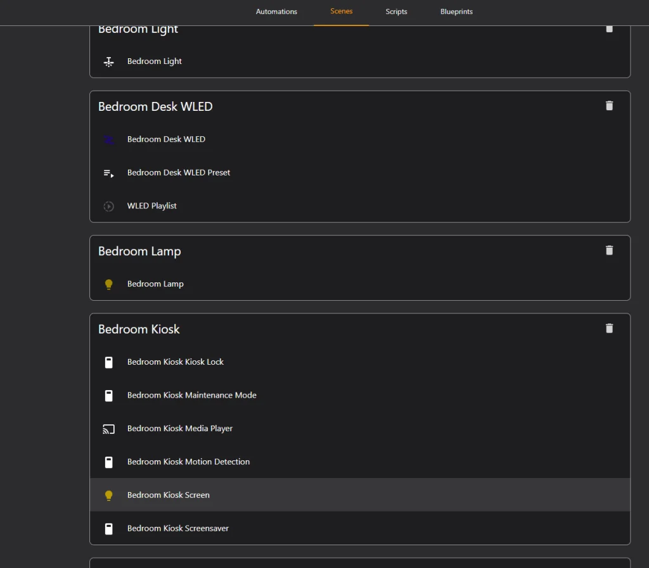Open the Bedroom Desk WLED entity row
Screen dimensions: 649x568
360,139
